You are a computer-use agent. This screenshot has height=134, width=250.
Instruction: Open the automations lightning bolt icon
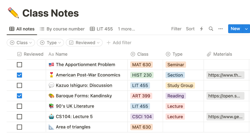pos(201,29)
